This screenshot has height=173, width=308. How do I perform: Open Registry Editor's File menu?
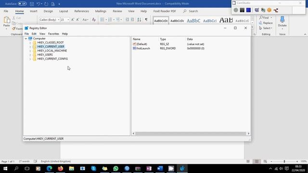tap(26, 34)
